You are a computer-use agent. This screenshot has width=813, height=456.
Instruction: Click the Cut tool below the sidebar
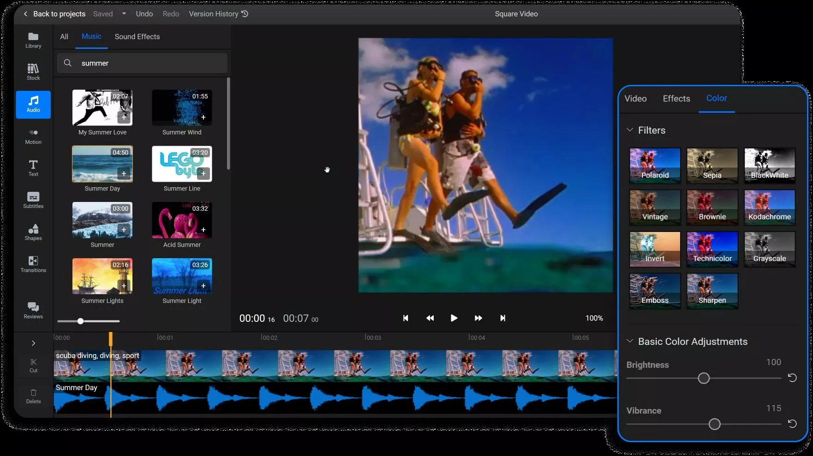(x=33, y=365)
